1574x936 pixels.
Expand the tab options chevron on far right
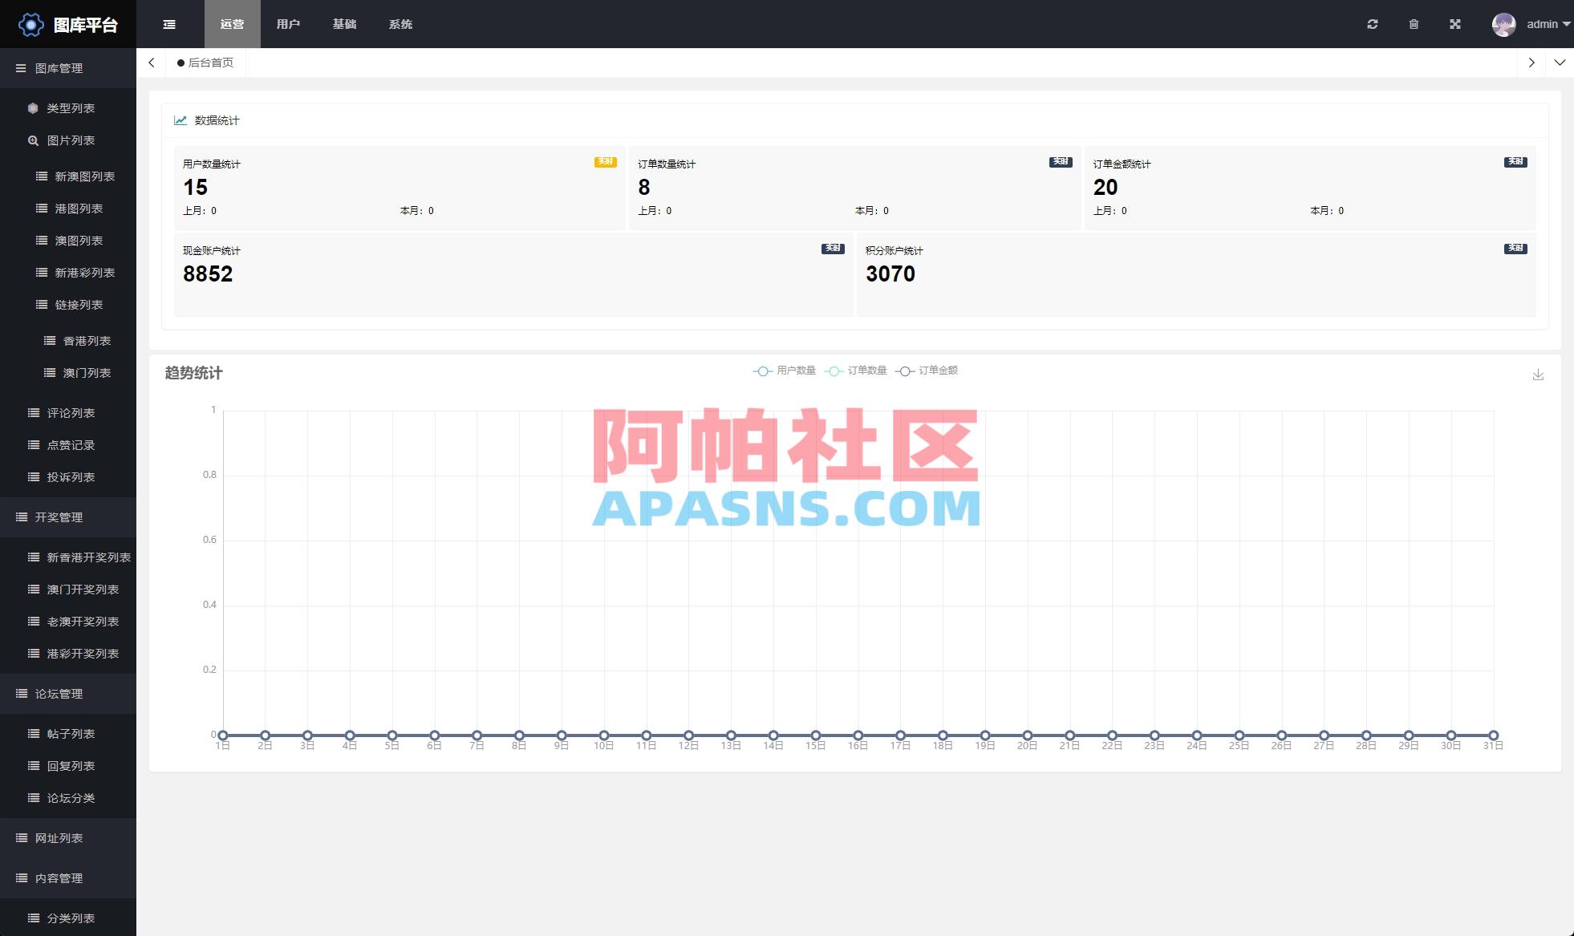point(1560,62)
